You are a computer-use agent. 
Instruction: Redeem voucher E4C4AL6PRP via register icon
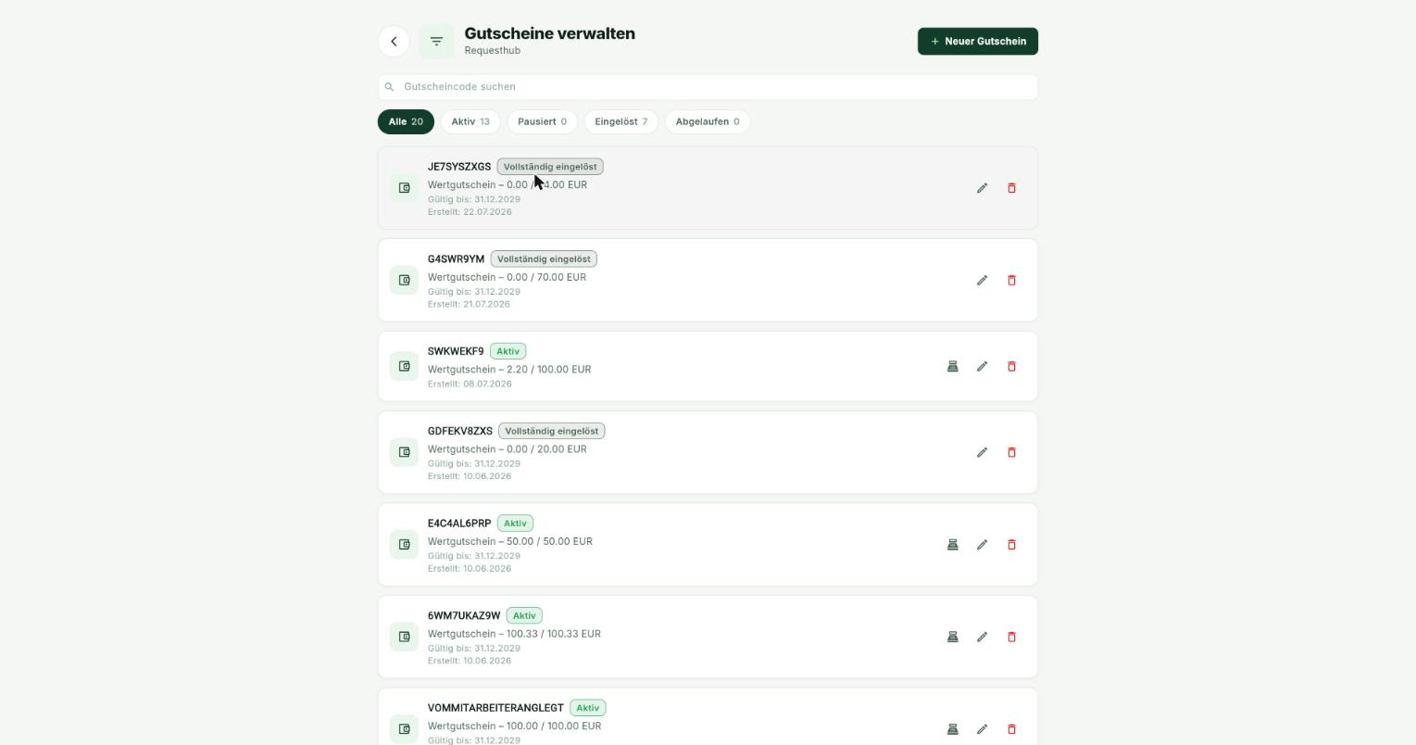(952, 545)
